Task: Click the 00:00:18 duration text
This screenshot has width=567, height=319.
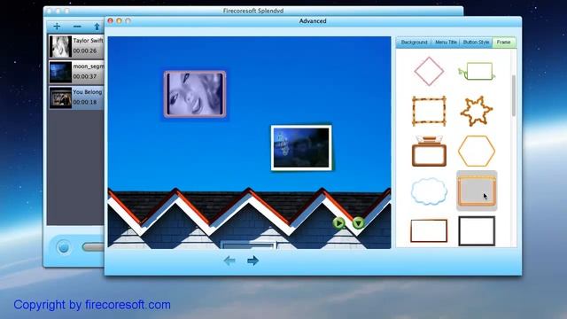Action: tap(85, 103)
